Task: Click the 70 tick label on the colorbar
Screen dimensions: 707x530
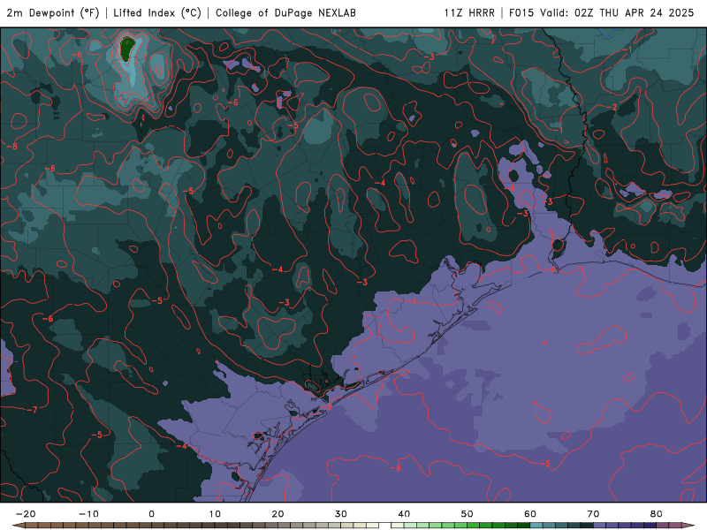Action: click(593, 514)
